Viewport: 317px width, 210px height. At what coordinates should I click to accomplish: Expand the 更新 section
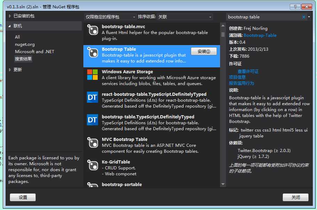(10, 70)
